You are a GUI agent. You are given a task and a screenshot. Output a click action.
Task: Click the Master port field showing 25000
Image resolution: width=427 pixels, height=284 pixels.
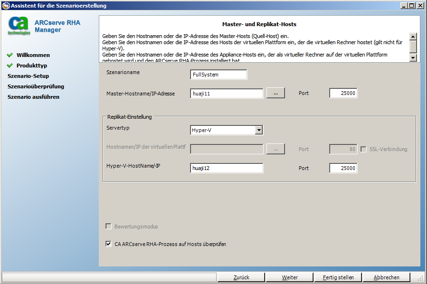[x=343, y=93]
